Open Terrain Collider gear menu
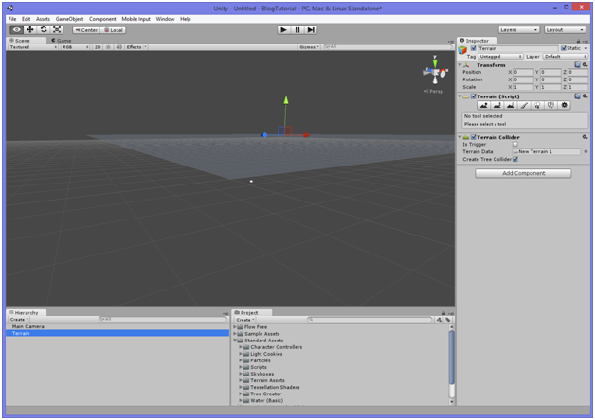Screen dimensions: 595x420 click(586, 137)
